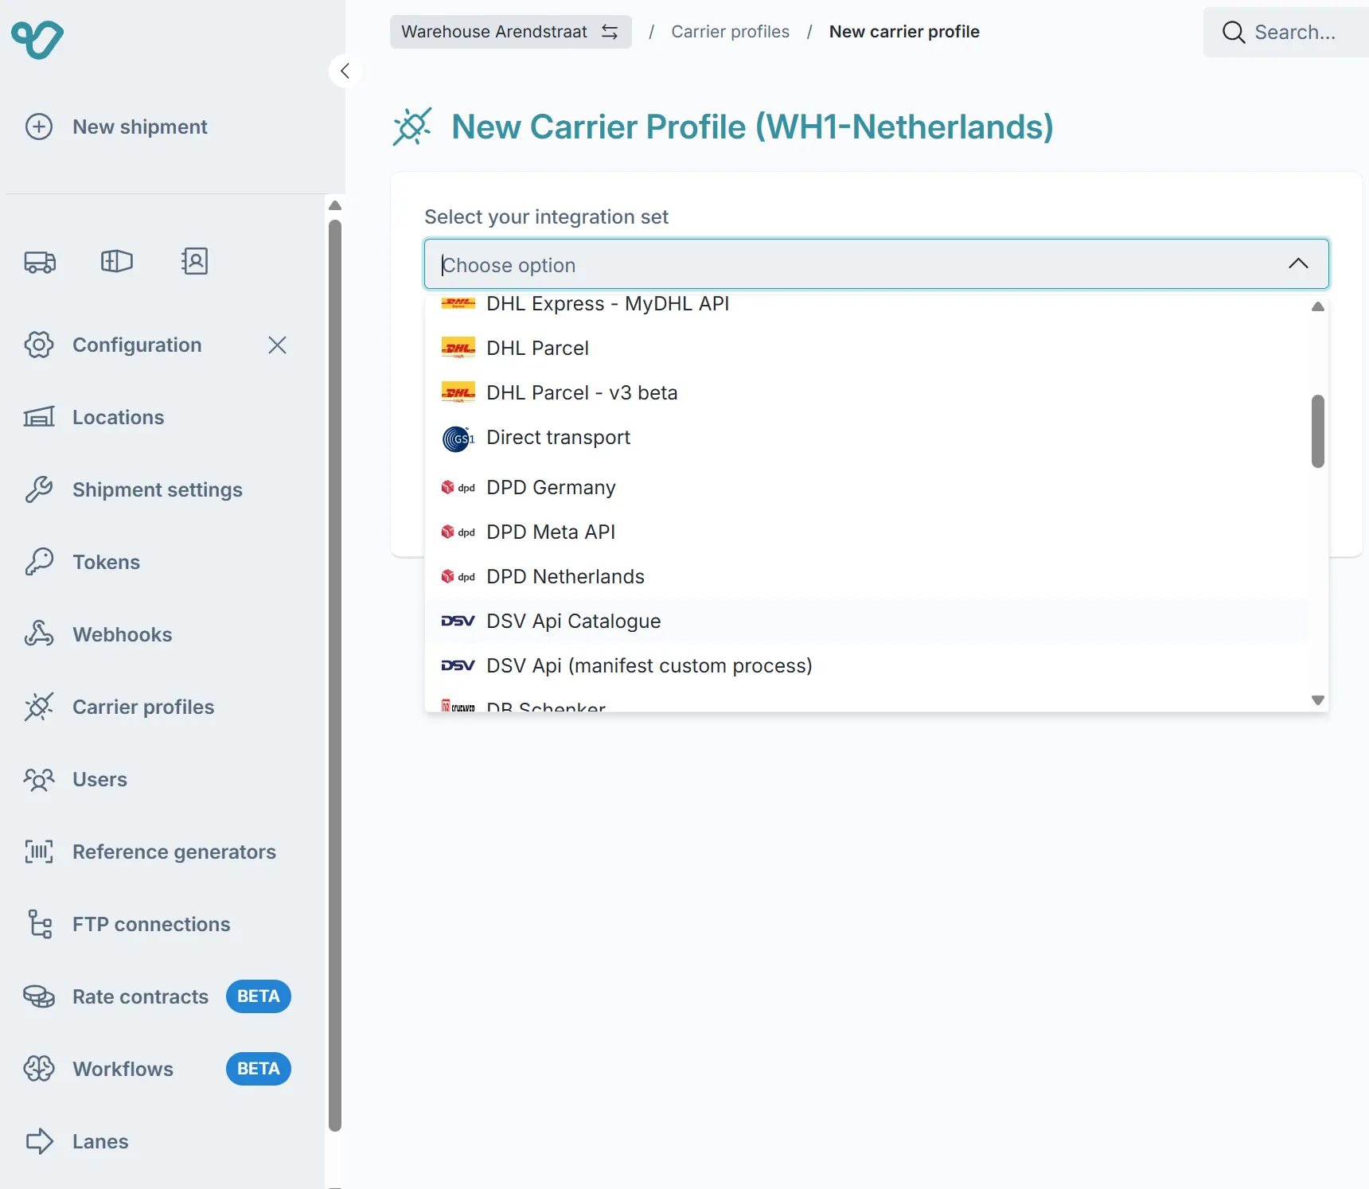Viewport: 1369px width, 1189px height.
Task: Click the New shipment button
Action: click(116, 127)
